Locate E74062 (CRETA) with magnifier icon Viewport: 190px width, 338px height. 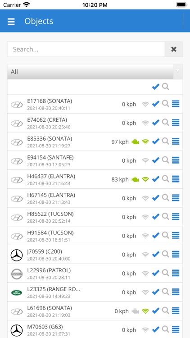click(x=165, y=123)
